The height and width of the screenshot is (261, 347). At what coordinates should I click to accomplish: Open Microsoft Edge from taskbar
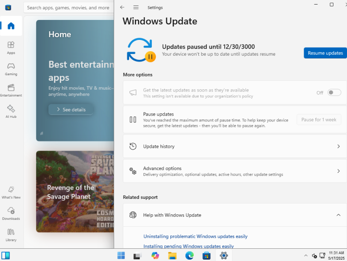[x=189, y=256]
